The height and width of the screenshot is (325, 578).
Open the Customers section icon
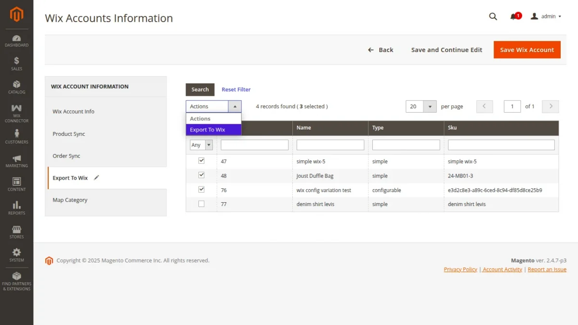tap(17, 136)
